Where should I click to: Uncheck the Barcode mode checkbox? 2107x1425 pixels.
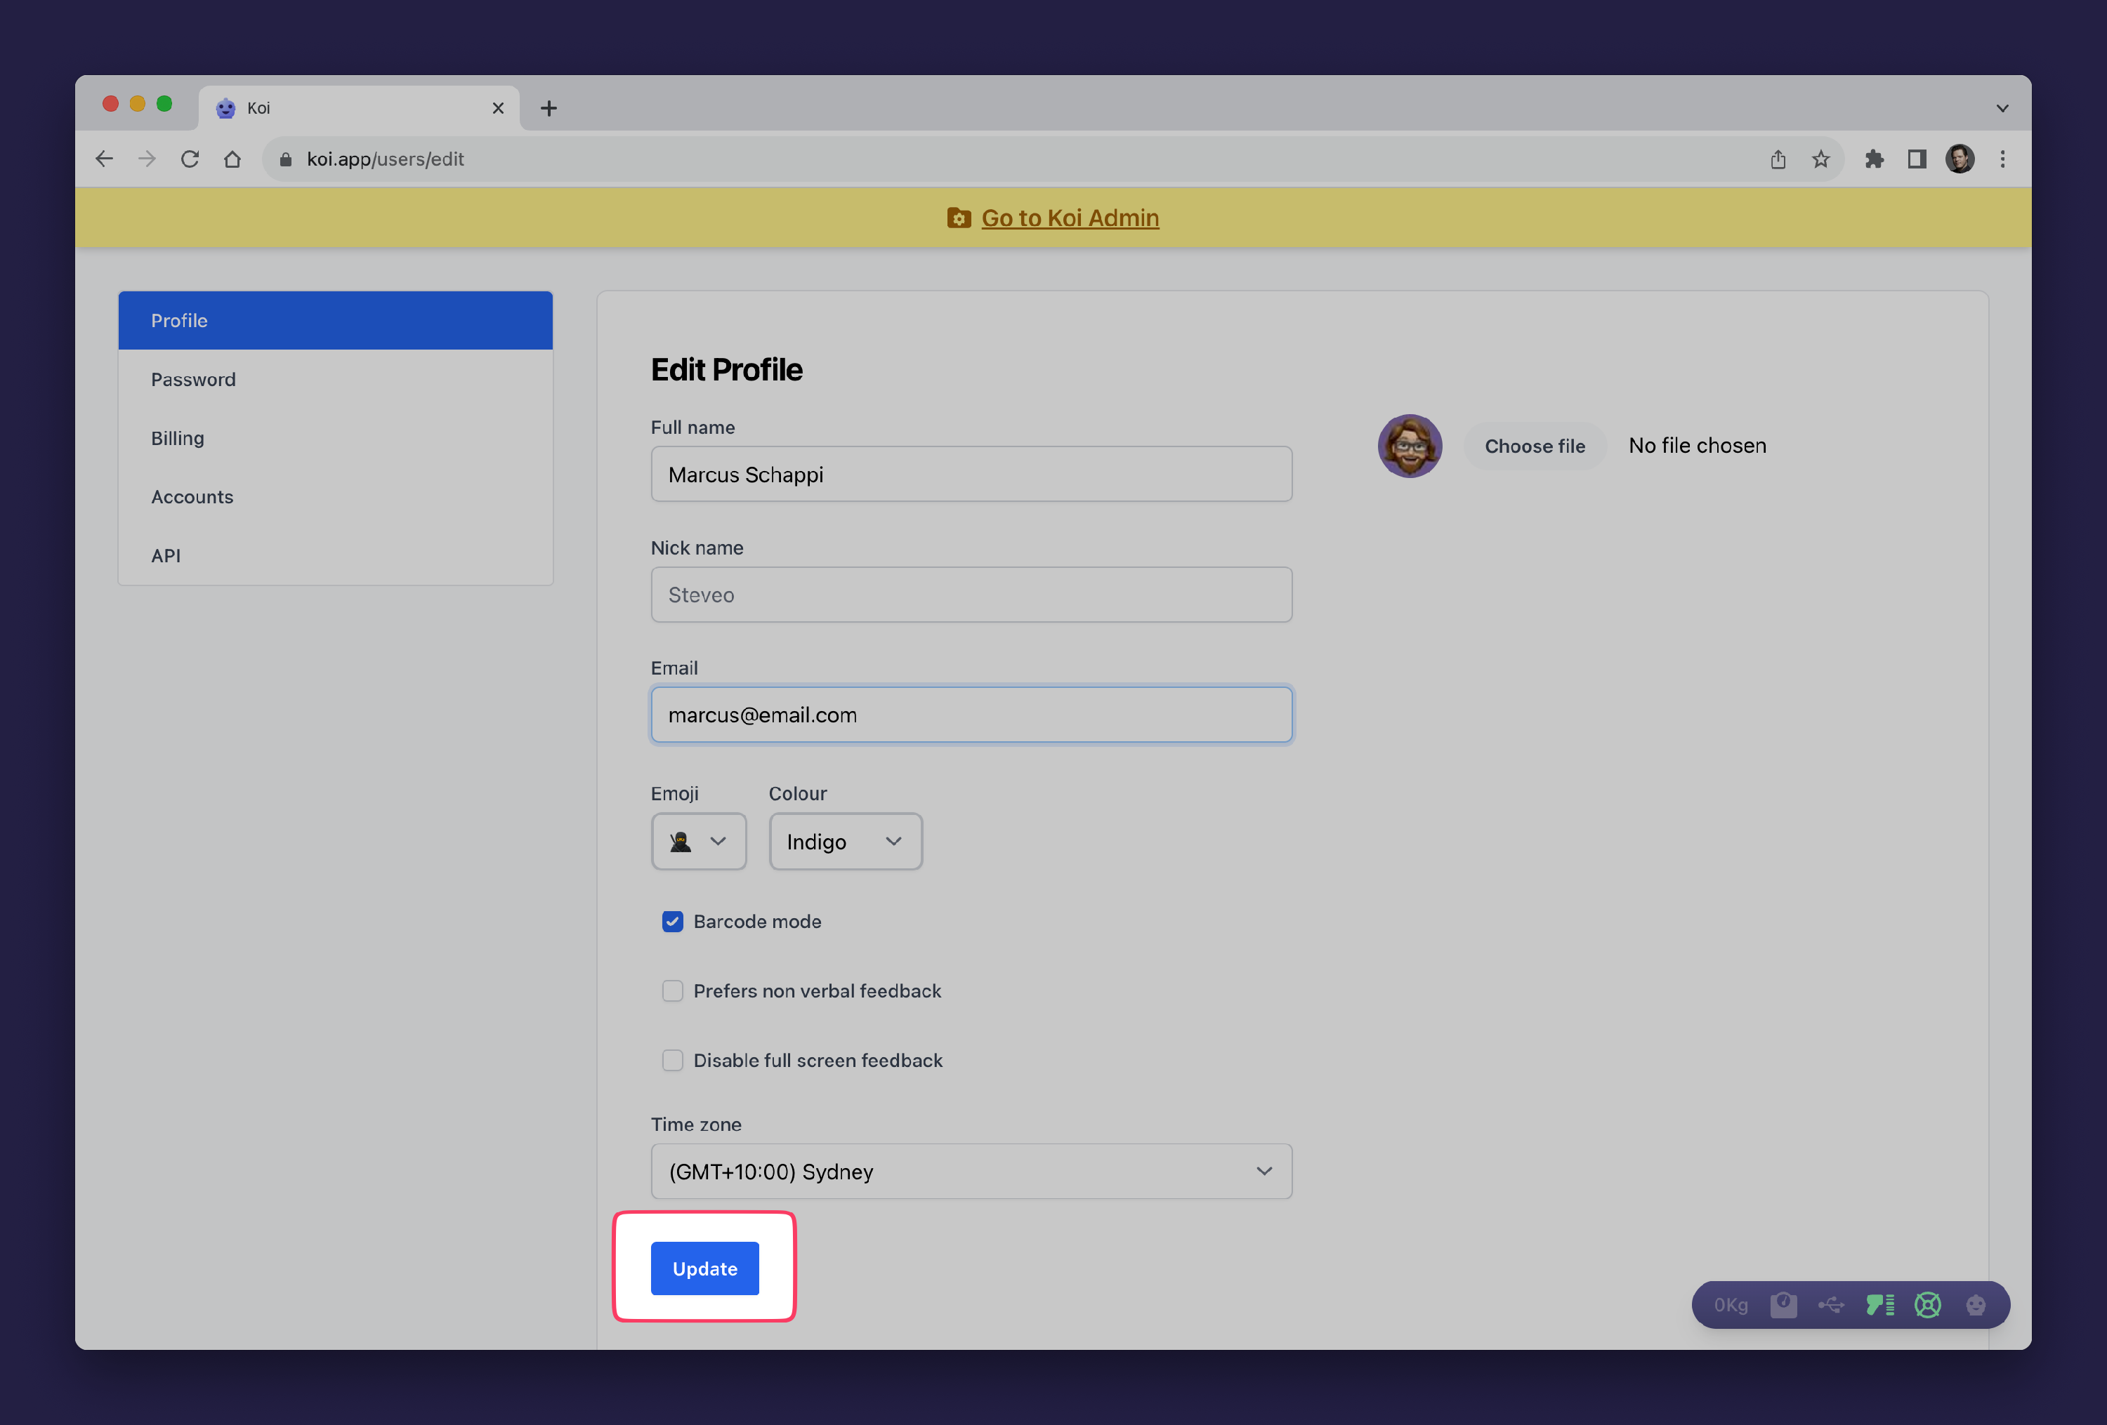(x=672, y=921)
